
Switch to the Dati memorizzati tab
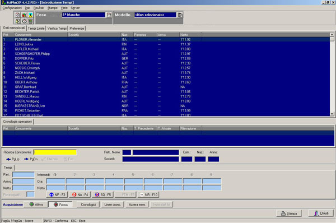pos(14,28)
